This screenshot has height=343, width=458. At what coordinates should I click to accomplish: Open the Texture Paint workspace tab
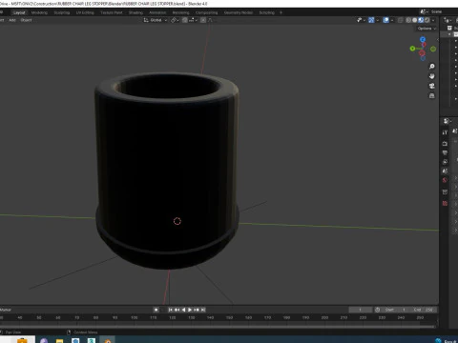point(112,12)
